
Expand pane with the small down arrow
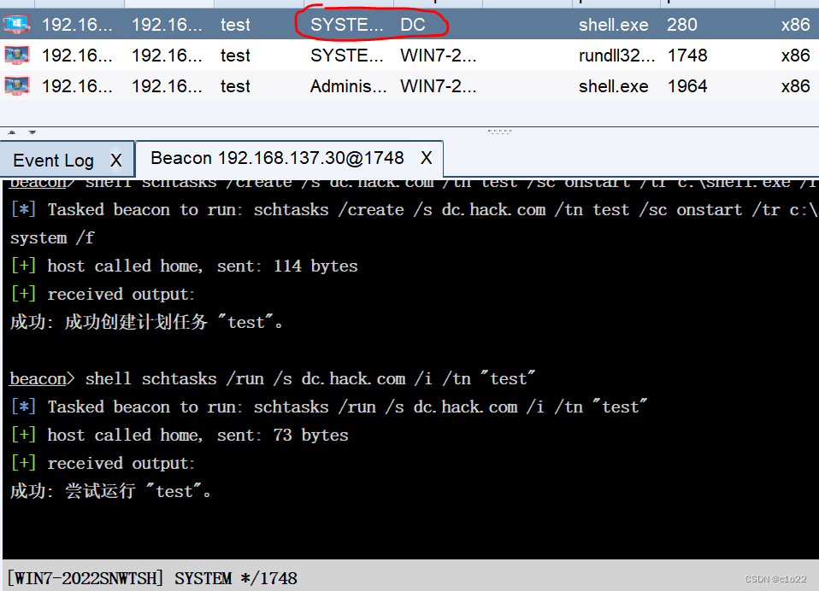click(x=32, y=132)
